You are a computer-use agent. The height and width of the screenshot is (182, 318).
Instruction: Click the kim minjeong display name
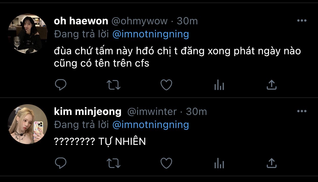[88, 111]
